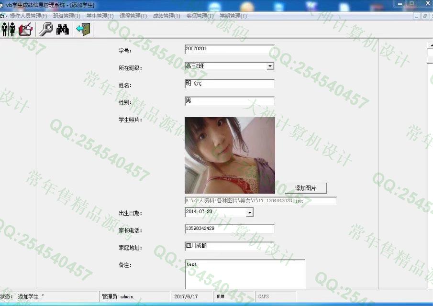This screenshot has height=306, width=433.
Task: Click the exit door toolbar icon
Action: pyautogui.click(x=83, y=29)
